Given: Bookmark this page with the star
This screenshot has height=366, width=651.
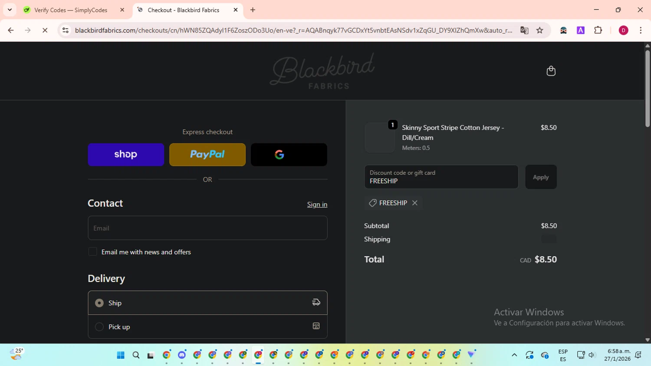Looking at the screenshot, I should [x=539, y=30].
